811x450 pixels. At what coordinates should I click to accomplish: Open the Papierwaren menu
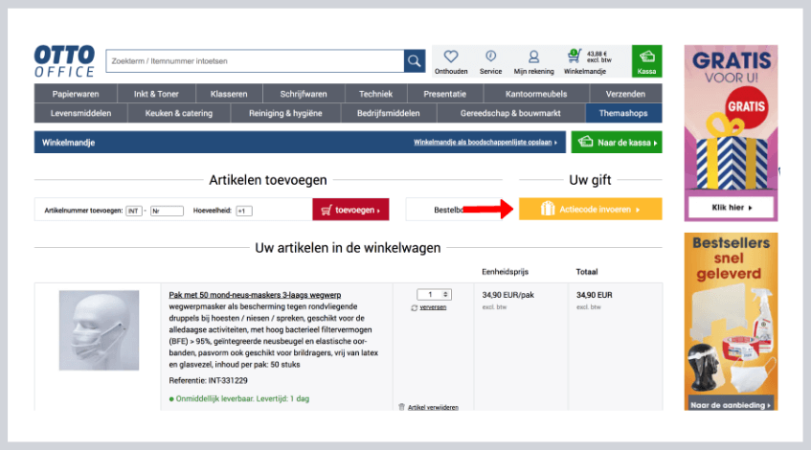76,94
